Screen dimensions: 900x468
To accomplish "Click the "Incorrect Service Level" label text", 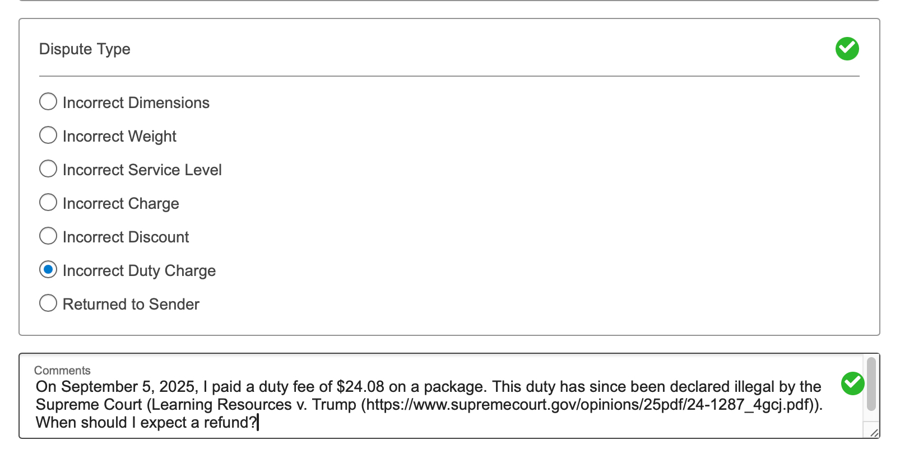I will click(x=142, y=170).
